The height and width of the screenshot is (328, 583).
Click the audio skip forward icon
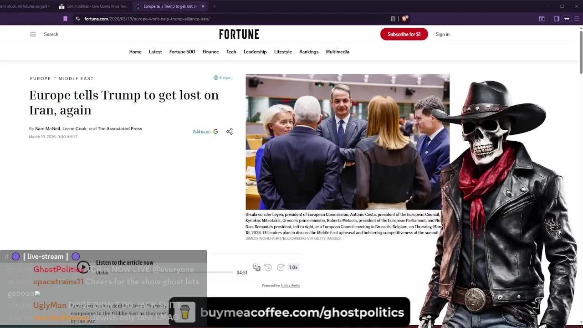pos(281,267)
